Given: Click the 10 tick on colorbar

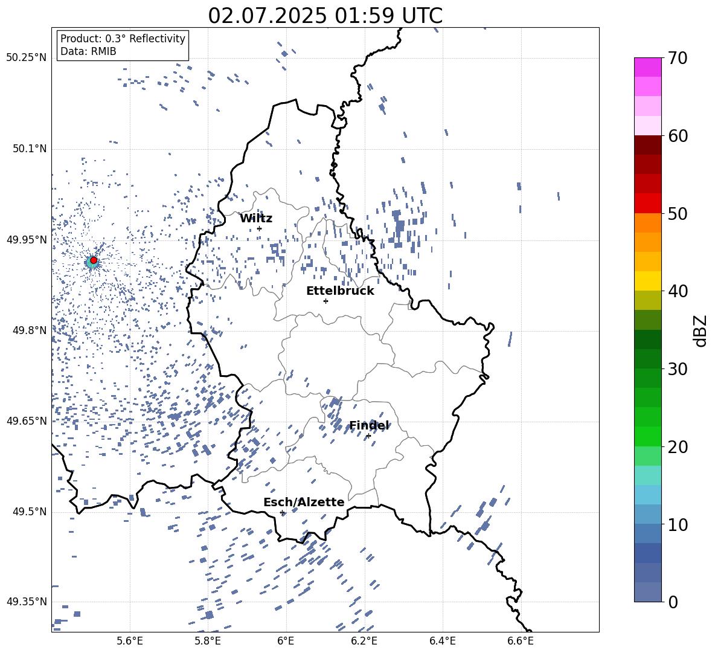Looking at the screenshot, I should 678,524.
